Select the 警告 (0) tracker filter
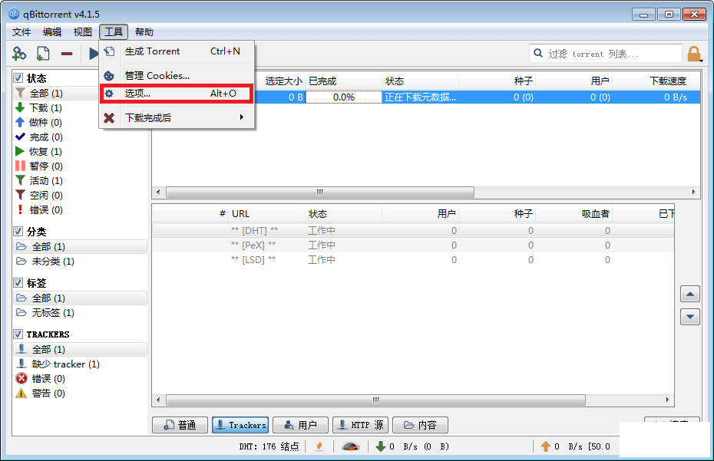The height and width of the screenshot is (461, 714). [41, 393]
